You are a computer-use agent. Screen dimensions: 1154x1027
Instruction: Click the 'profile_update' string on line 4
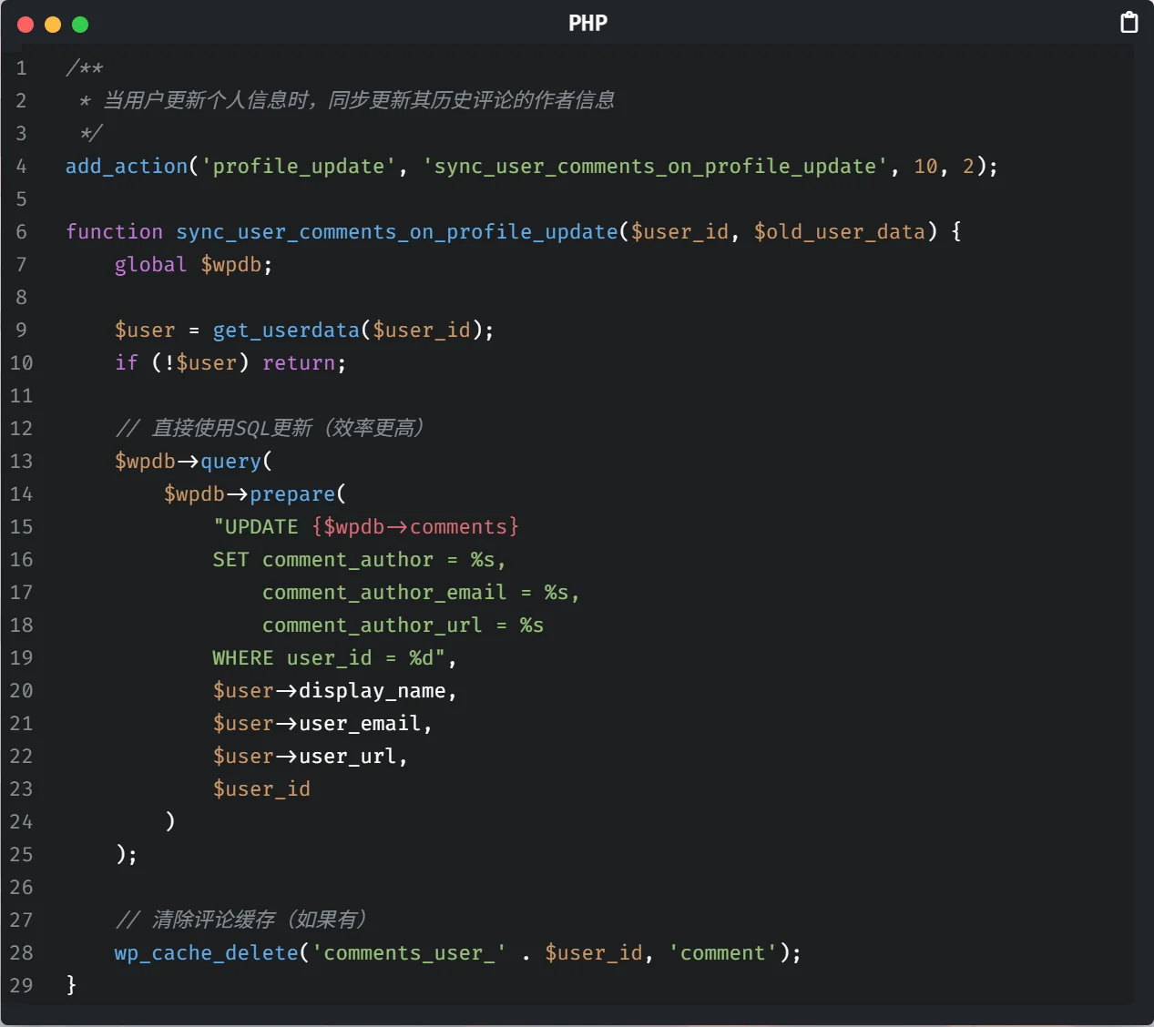point(299,167)
